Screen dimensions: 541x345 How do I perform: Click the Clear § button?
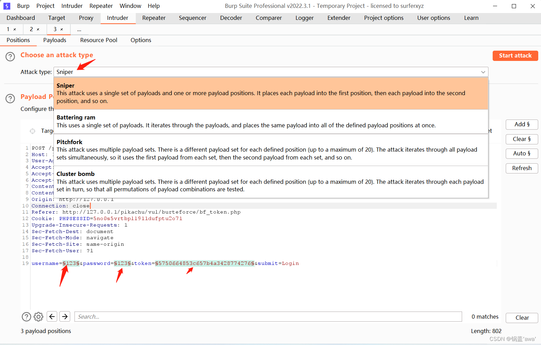(522, 139)
